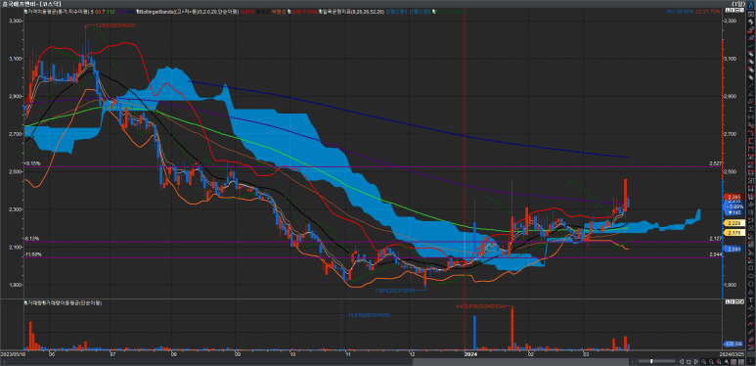This screenshot has height=366, width=756.
Task: Click the 2023/05/10 start date label
Action: pos(12,353)
